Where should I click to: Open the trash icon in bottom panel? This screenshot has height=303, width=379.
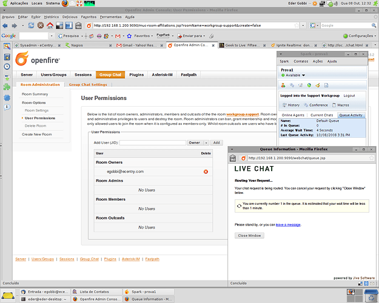click(371, 296)
